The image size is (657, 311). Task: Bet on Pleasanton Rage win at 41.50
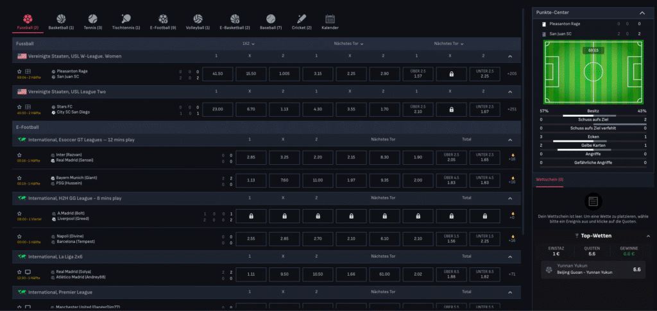click(x=218, y=74)
